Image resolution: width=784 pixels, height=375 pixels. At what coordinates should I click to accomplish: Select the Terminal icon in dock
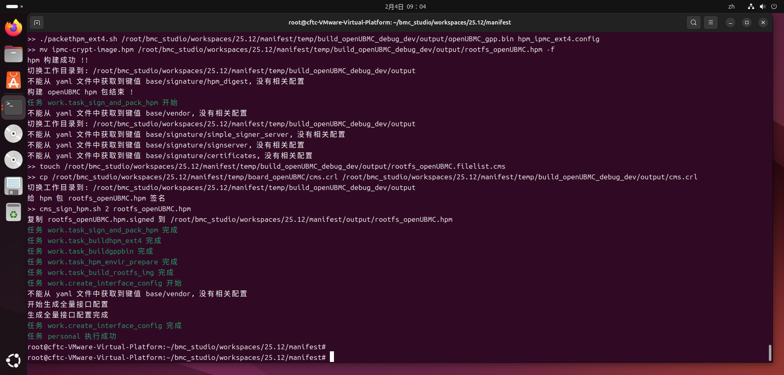click(13, 107)
